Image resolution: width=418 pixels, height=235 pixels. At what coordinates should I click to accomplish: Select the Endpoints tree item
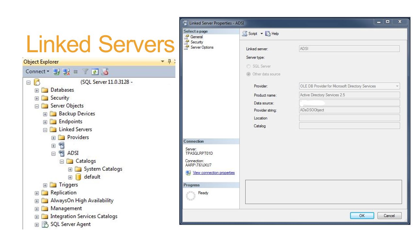[71, 121]
